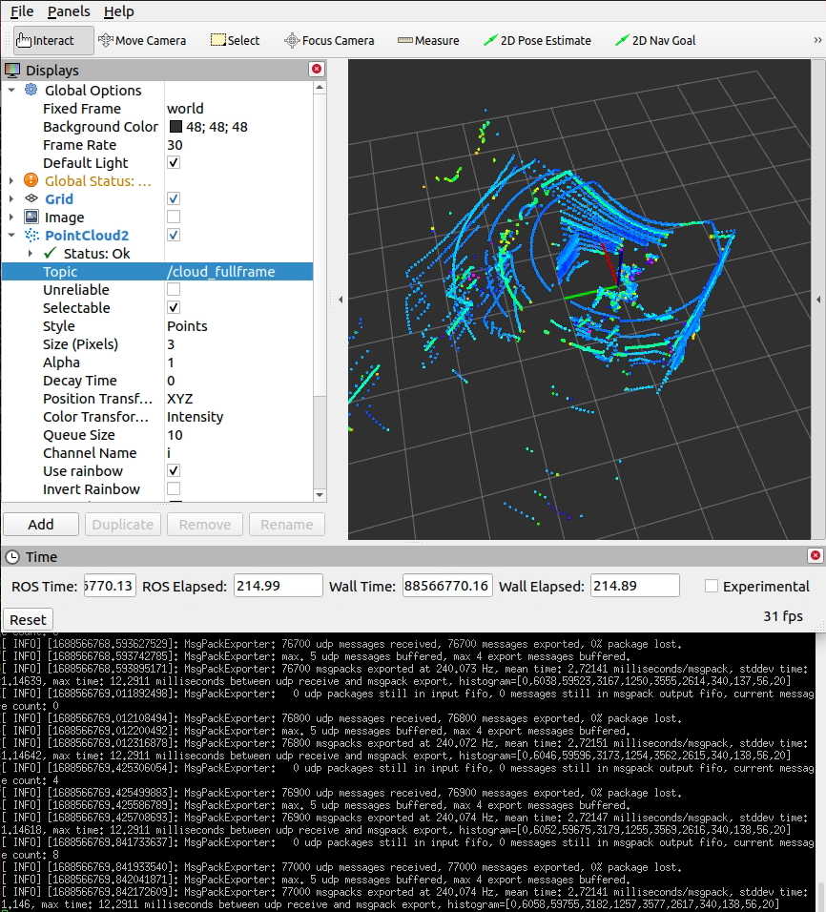This screenshot has width=826, height=912.
Task: Collapse the PointCloud2 display entry
Action: click(10, 235)
